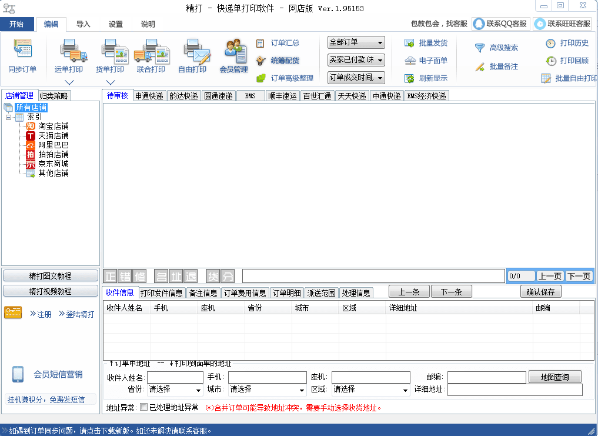Click 联系QQ客服 contact button
Screen dimensions: 598x436
coord(501,24)
